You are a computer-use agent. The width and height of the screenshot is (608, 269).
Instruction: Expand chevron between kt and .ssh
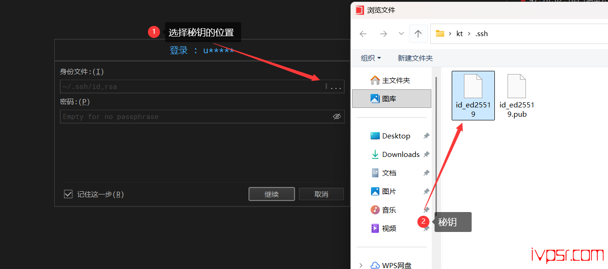click(x=469, y=33)
